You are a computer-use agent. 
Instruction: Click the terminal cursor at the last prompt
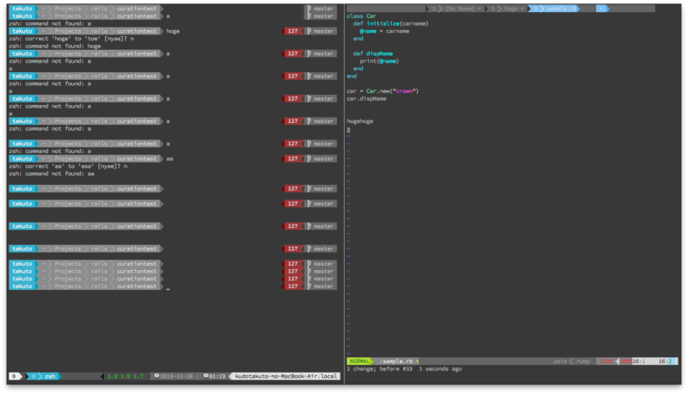click(168, 287)
